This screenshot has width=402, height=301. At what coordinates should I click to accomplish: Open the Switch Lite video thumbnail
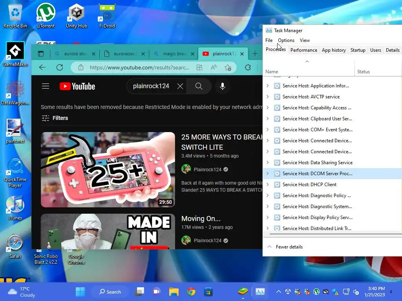point(108,169)
